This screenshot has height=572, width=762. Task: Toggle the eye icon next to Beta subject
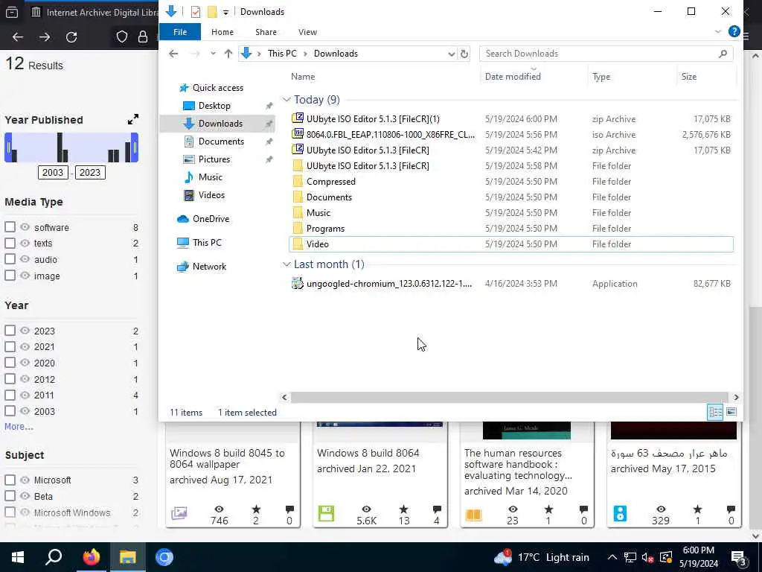click(x=25, y=496)
